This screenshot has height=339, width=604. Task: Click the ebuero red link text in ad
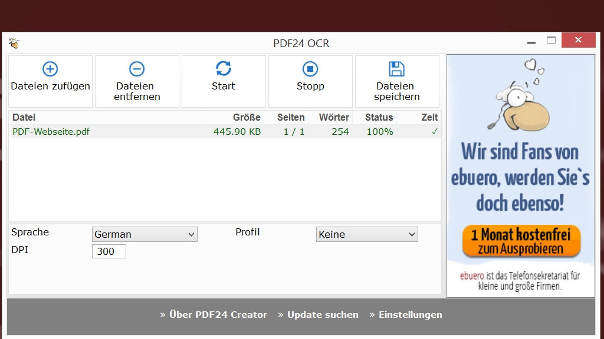pos(472,275)
